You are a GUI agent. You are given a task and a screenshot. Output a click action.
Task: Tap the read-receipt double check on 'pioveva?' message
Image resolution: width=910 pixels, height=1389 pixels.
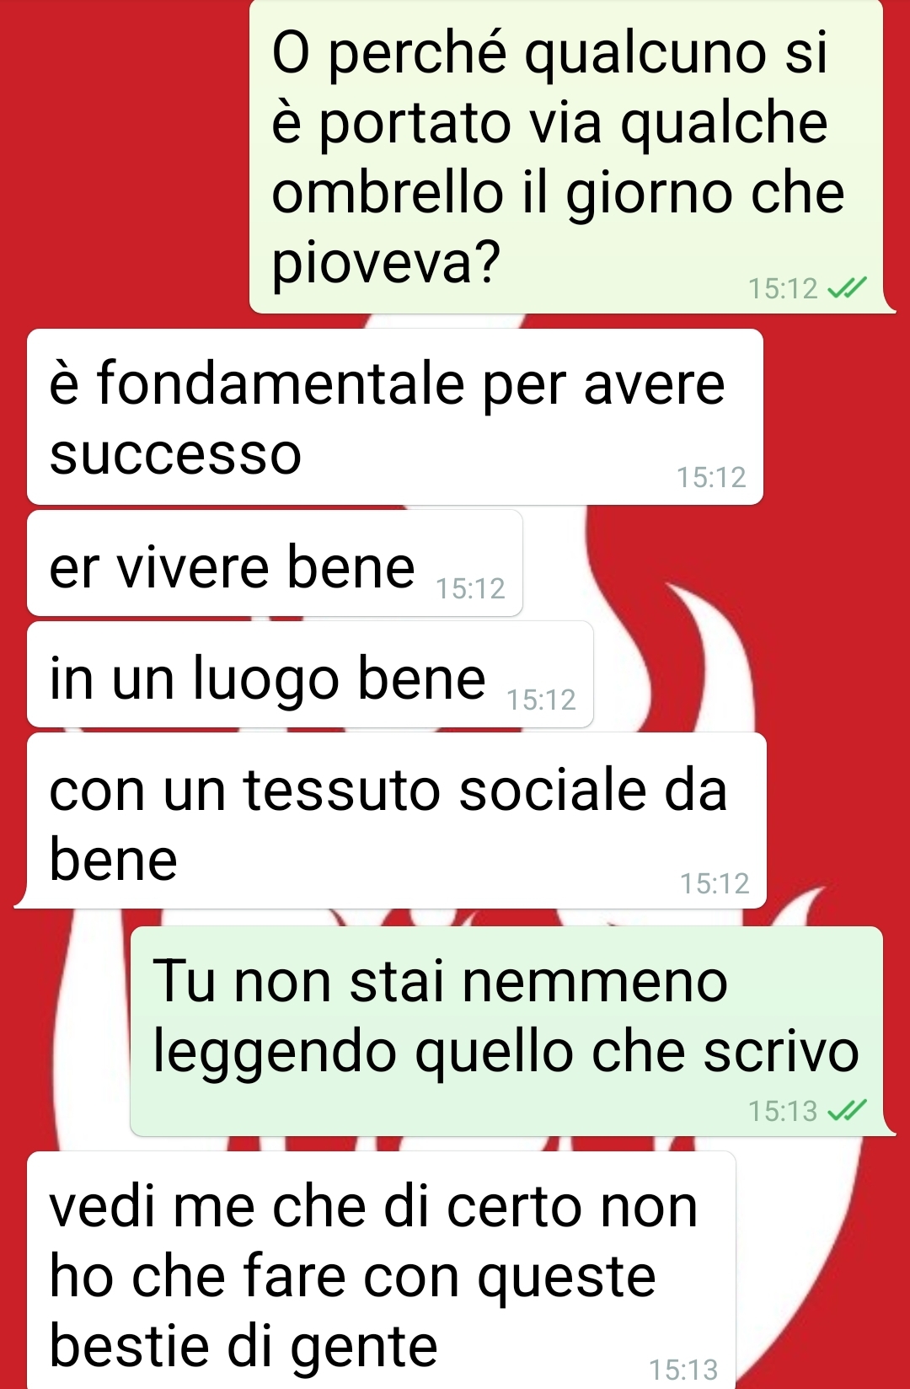tap(846, 288)
